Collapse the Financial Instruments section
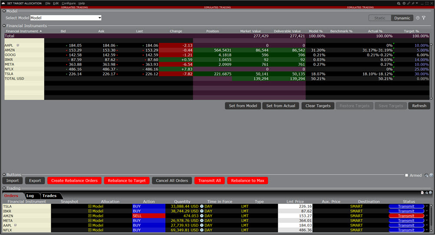 click(4, 26)
